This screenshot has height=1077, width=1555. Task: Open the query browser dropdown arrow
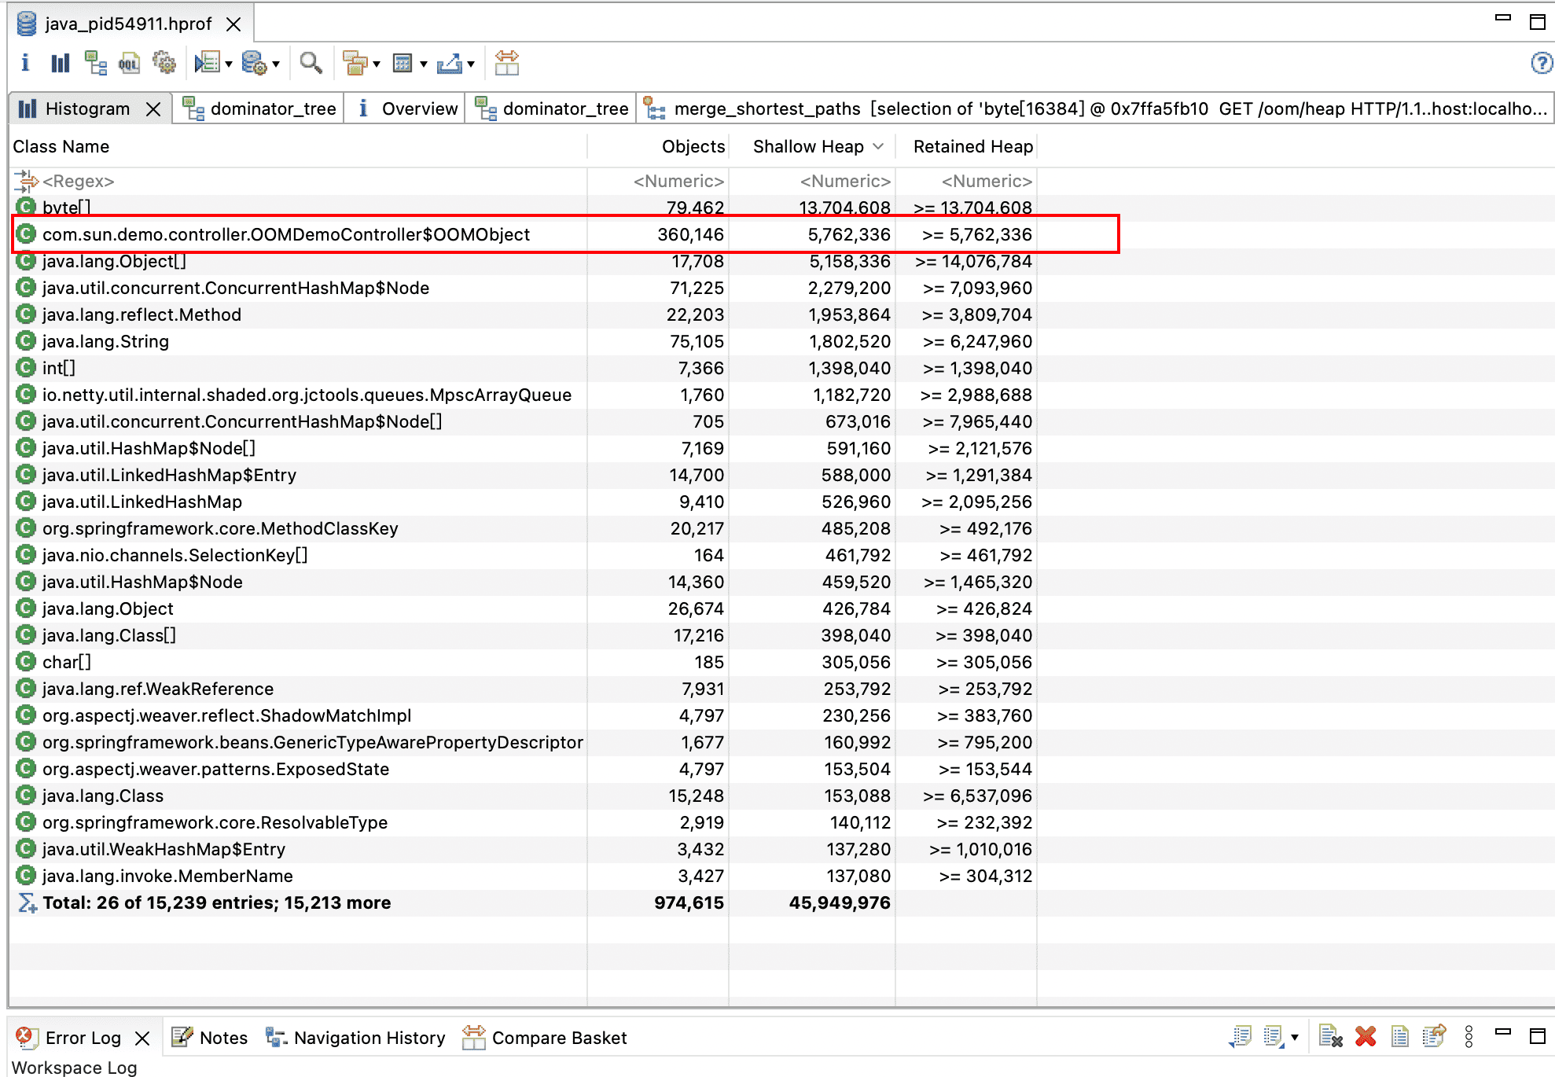click(x=276, y=64)
